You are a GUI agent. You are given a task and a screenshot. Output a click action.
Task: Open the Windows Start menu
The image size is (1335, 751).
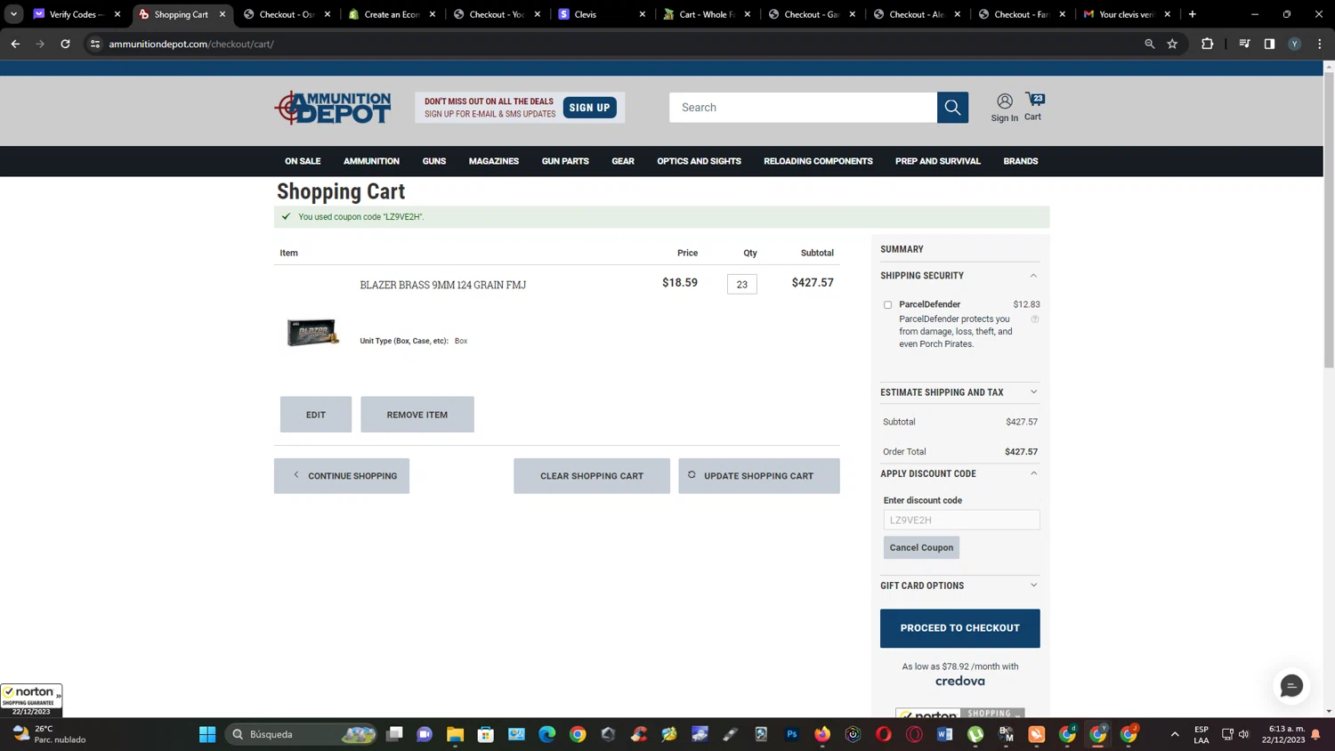pyautogui.click(x=207, y=734)
